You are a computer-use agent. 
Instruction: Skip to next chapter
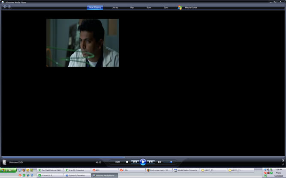point(151,162)
